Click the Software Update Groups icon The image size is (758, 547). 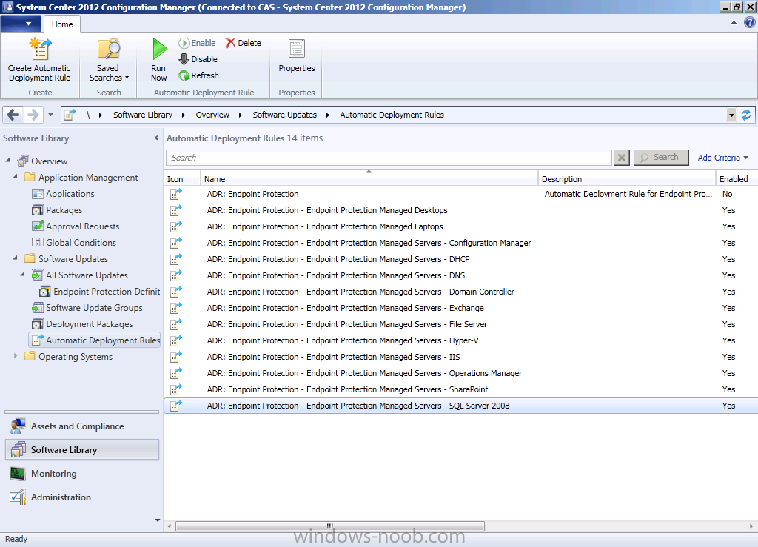[x=37, y=308]
